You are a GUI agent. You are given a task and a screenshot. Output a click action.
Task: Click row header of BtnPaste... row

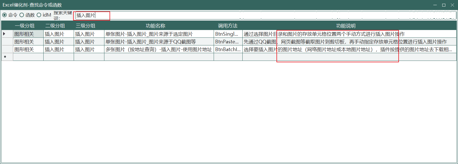coord(7,41)
